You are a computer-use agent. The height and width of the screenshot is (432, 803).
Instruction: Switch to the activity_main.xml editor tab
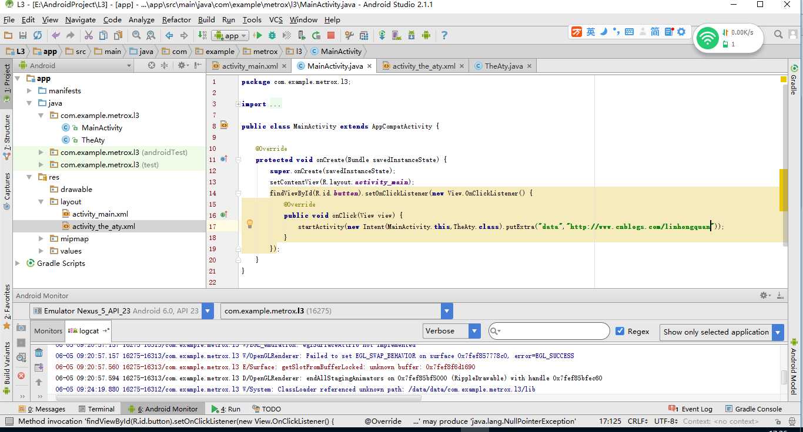click(x=249, y=66)
